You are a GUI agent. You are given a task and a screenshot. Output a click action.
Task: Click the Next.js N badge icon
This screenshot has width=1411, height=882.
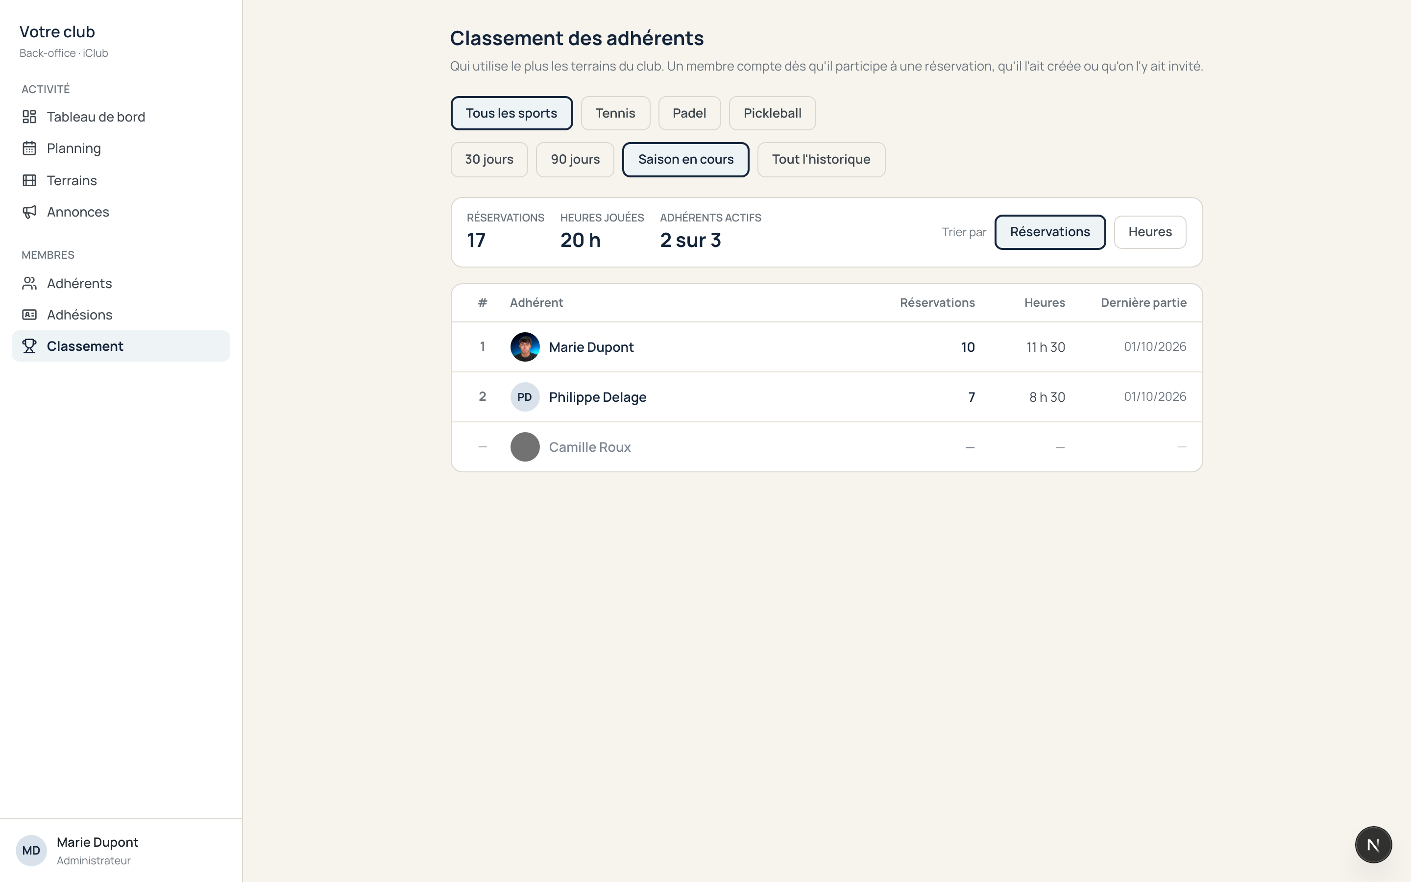1373,845
